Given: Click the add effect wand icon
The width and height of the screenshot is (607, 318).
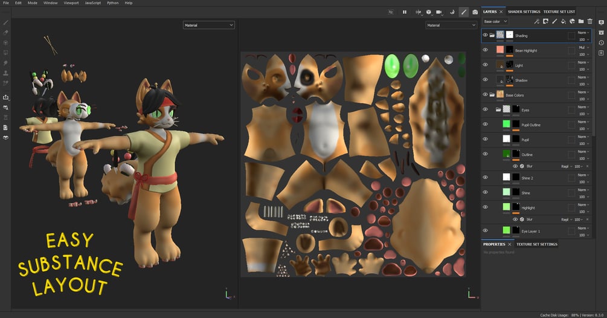Looking at the screenshot, I should coord(536,21).
